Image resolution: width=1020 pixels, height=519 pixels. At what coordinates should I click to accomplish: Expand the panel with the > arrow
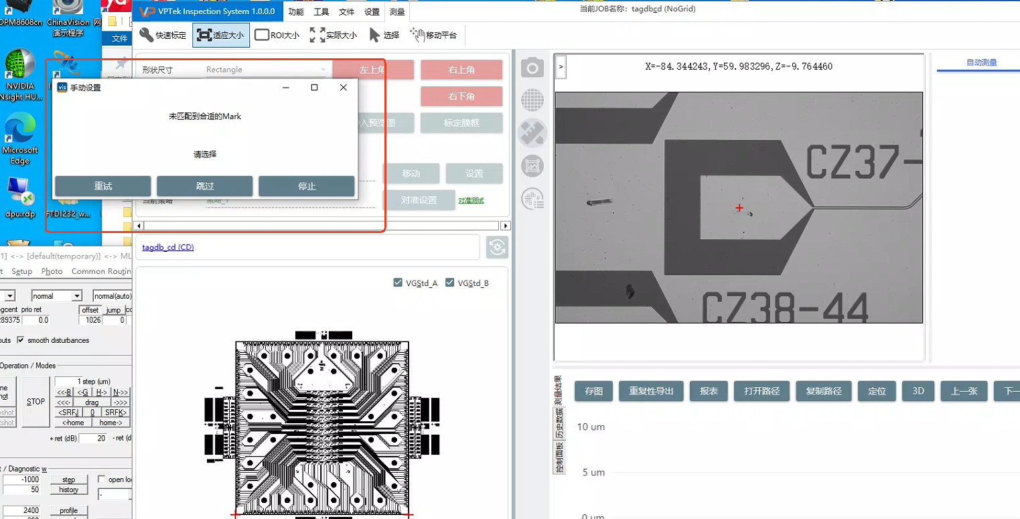click(x=561, y=67)
